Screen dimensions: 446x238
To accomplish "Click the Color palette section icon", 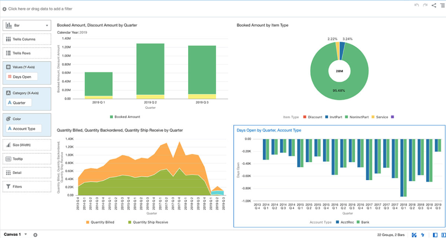I will coord(9,119).
